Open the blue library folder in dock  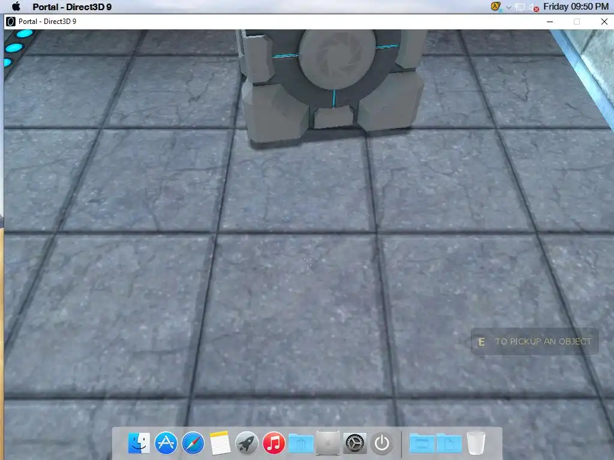click(x=301, y=444)
